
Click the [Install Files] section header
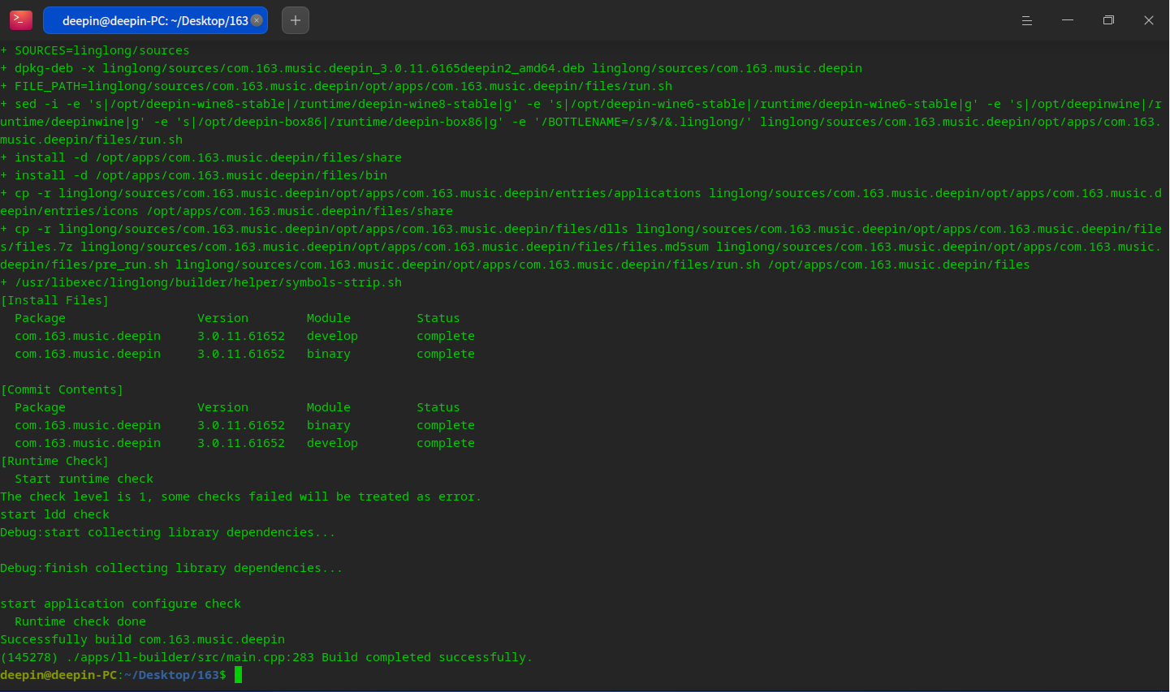[x=54, y=300]
